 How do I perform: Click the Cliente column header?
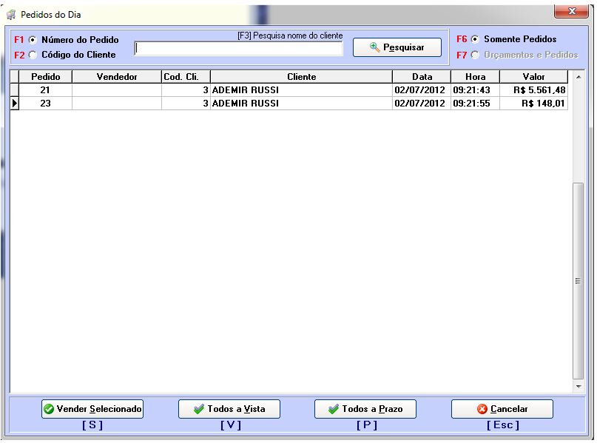click(302, 77)
